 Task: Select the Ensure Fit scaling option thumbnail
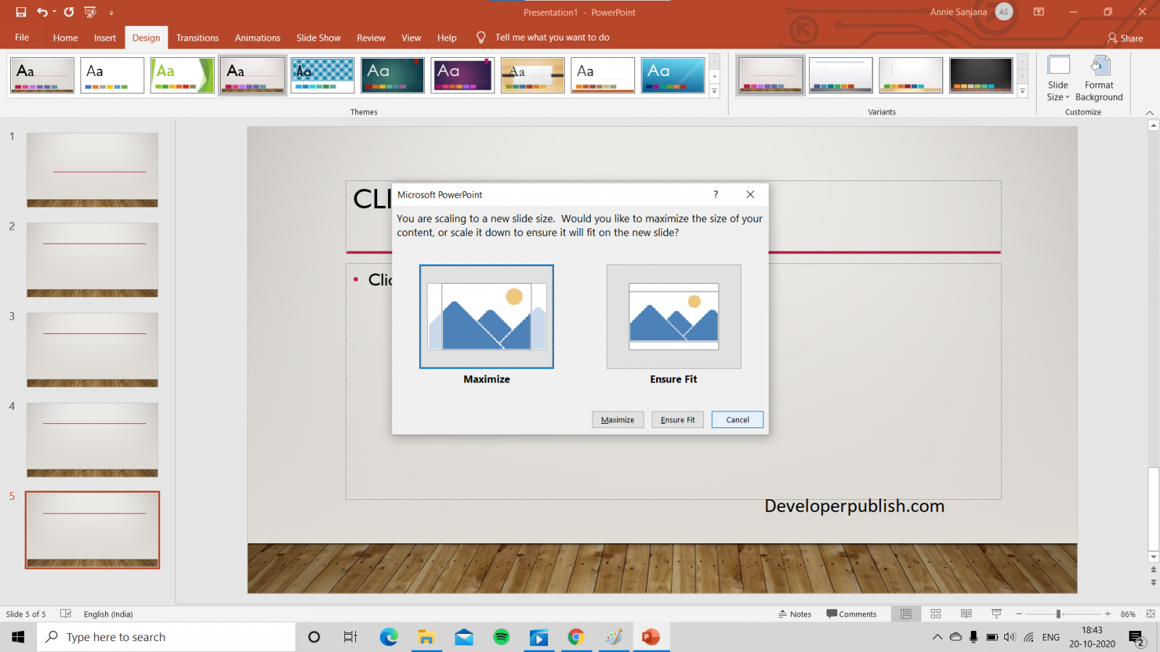(x=674, y=317)
